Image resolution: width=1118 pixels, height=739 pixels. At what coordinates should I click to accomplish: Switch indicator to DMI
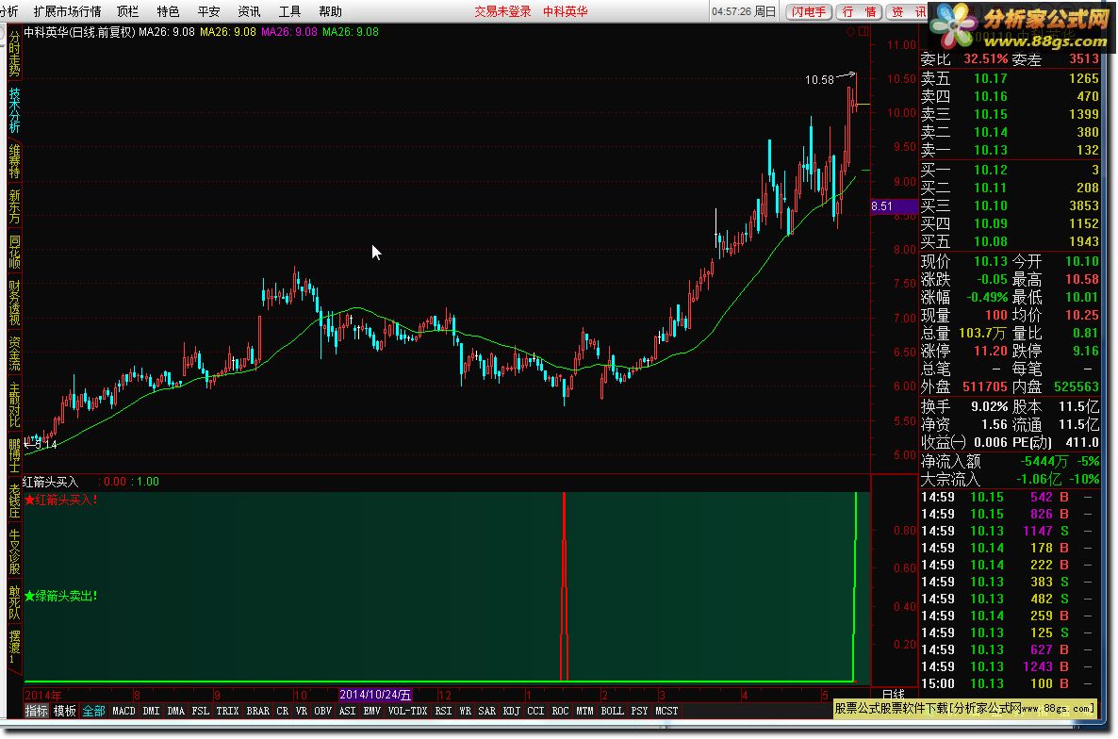click(151, 711)
